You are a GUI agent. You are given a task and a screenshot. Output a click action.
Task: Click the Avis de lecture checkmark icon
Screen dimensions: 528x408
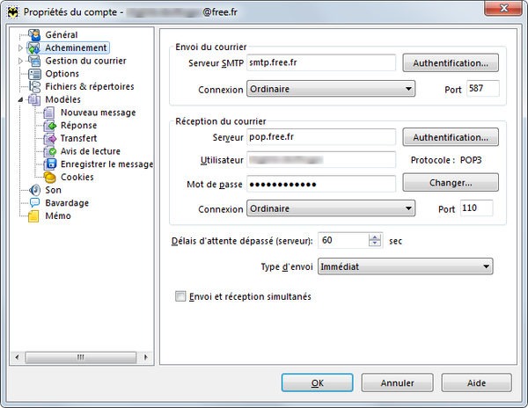[x=49, y=151]
